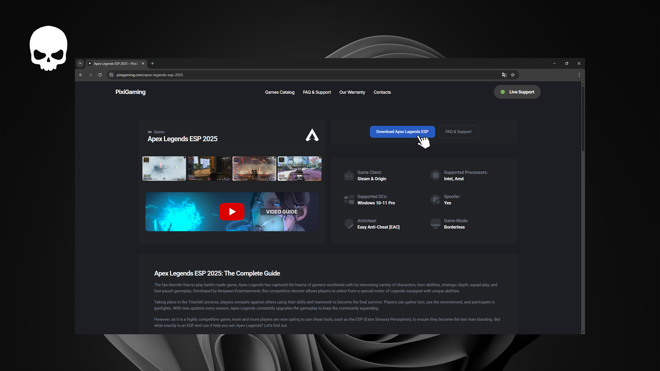Screen dimensions: 660x371
Task: Click the Live Support button
Action: [x=517, y=92]
